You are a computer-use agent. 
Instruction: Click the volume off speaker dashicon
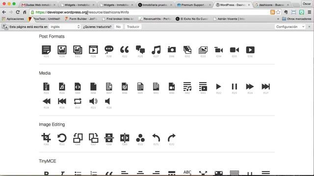click(x=107, y=101)
